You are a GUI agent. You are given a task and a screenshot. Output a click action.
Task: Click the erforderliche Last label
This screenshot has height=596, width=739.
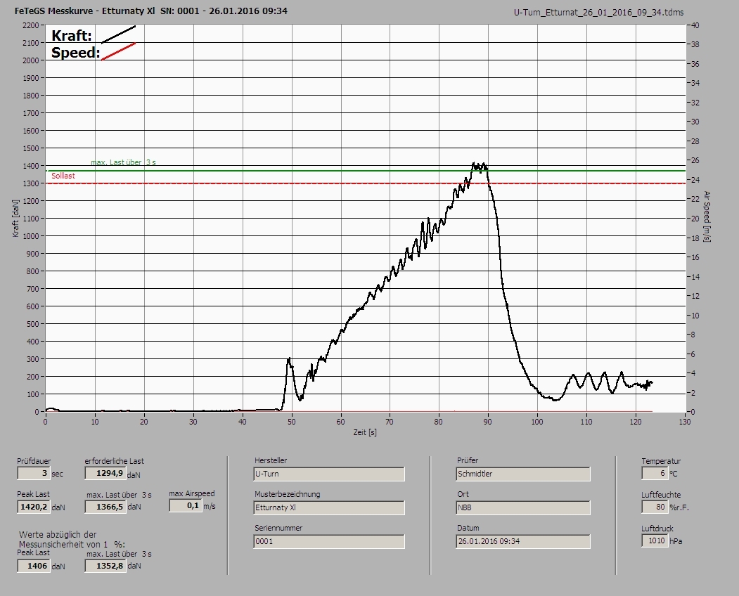click(x=115, y=461)
